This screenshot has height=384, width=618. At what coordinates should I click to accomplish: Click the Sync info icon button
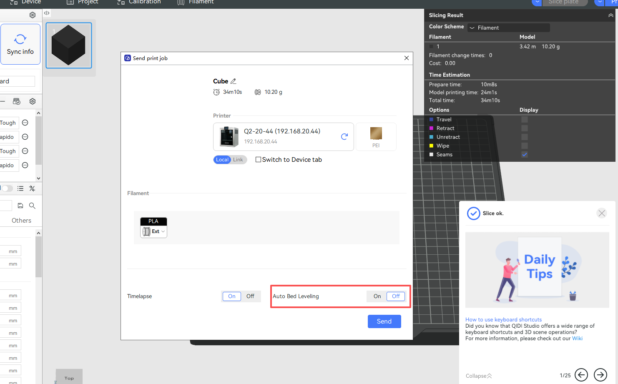click(x=20, y=44)
